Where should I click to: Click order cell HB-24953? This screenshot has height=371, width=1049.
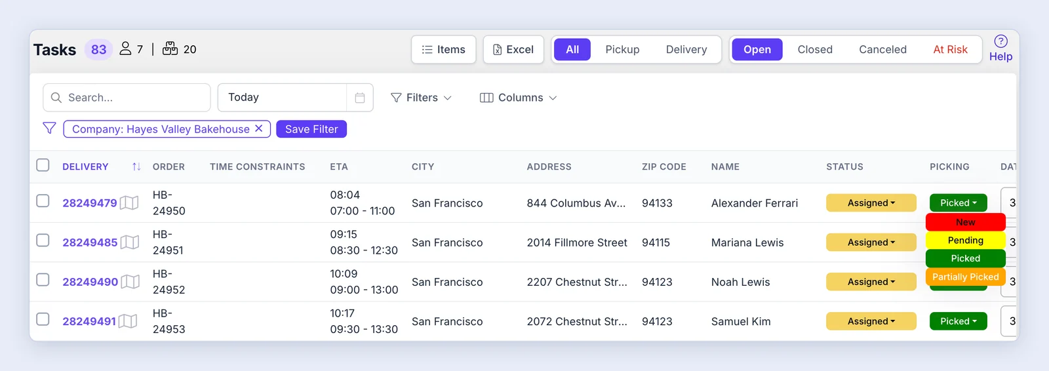pyautogui.click(x=169, y=321)
